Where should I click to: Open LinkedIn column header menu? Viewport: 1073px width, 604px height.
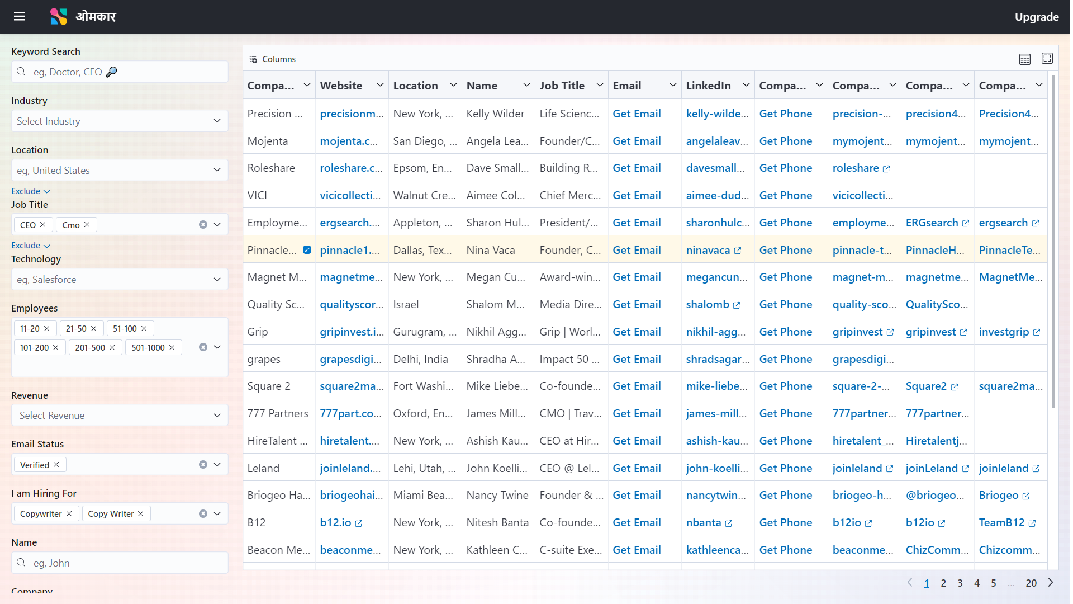[x=746, y=85]
